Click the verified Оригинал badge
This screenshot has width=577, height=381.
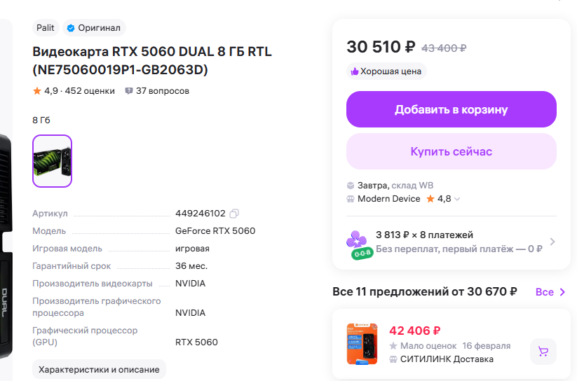tap(93, 28)
